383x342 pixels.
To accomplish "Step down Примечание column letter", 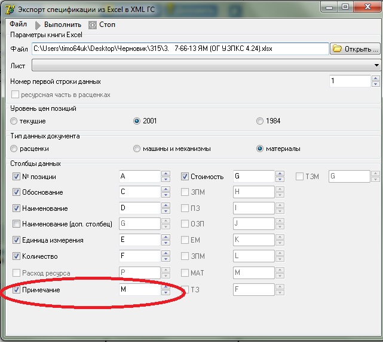I will [x=166, y=292].
